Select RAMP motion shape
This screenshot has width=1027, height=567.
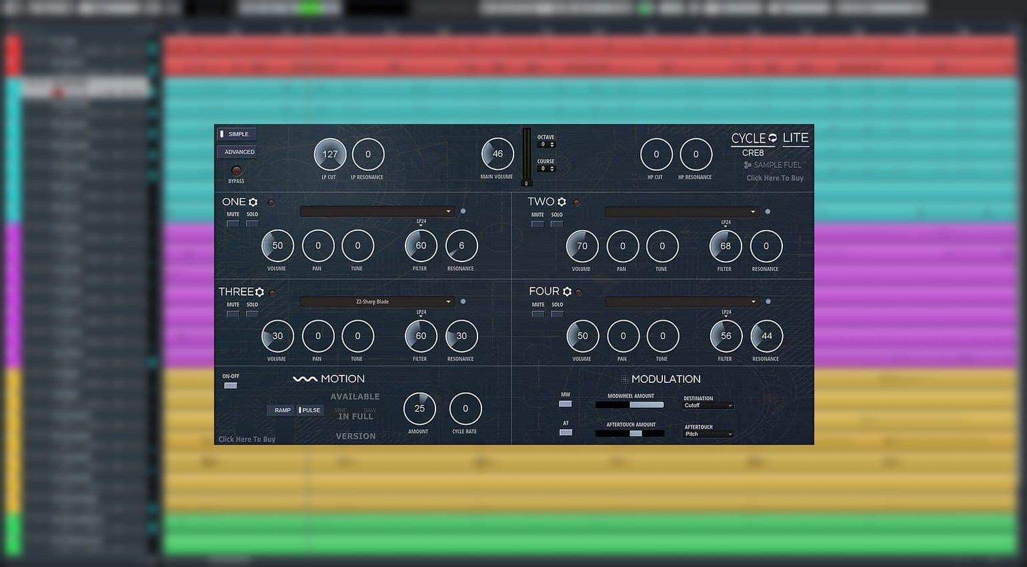coord(282,410)
